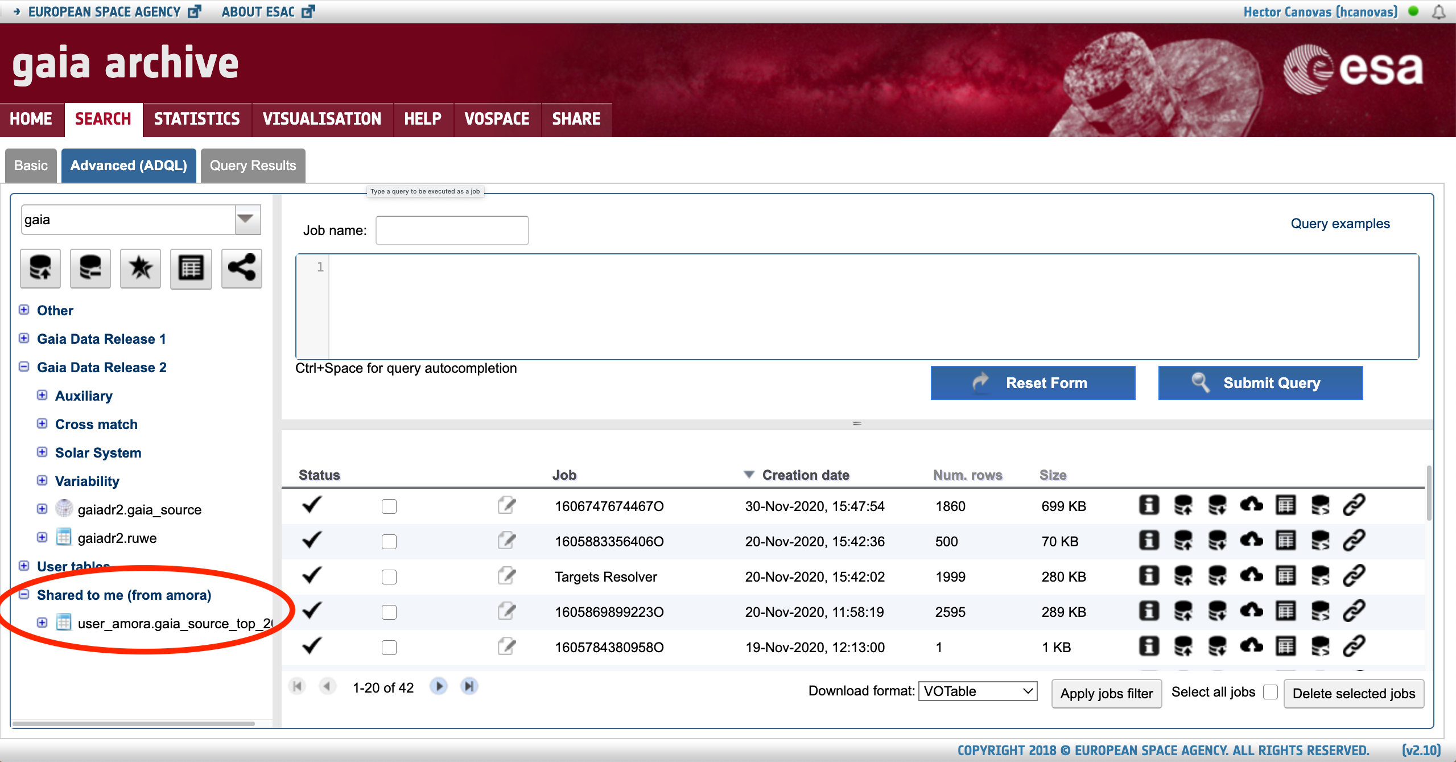
Task: Click the Submit Query button
Action: 1260,383
